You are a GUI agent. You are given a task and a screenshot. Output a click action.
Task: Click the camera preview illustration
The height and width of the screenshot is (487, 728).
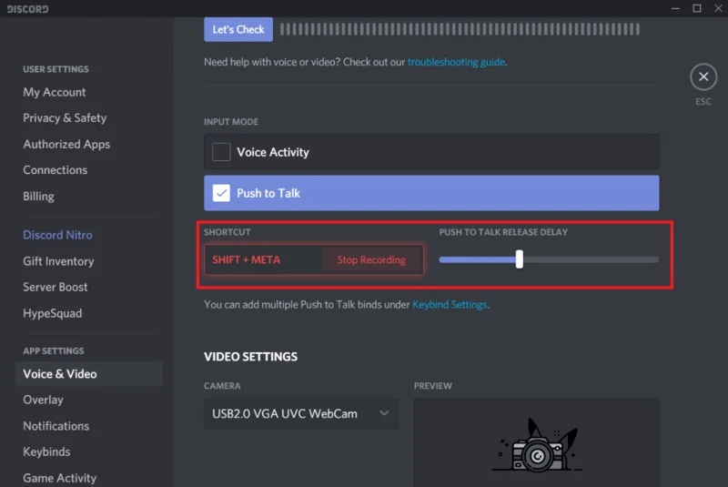pos(536,445)
